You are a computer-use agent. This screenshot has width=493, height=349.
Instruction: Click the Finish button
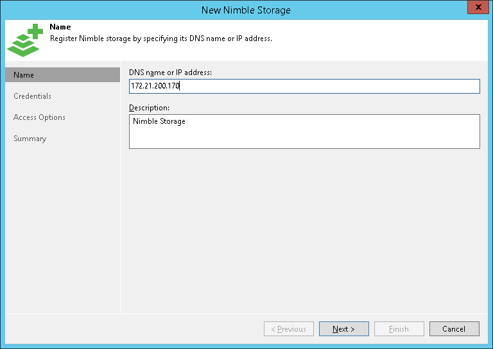coord(399,329)
